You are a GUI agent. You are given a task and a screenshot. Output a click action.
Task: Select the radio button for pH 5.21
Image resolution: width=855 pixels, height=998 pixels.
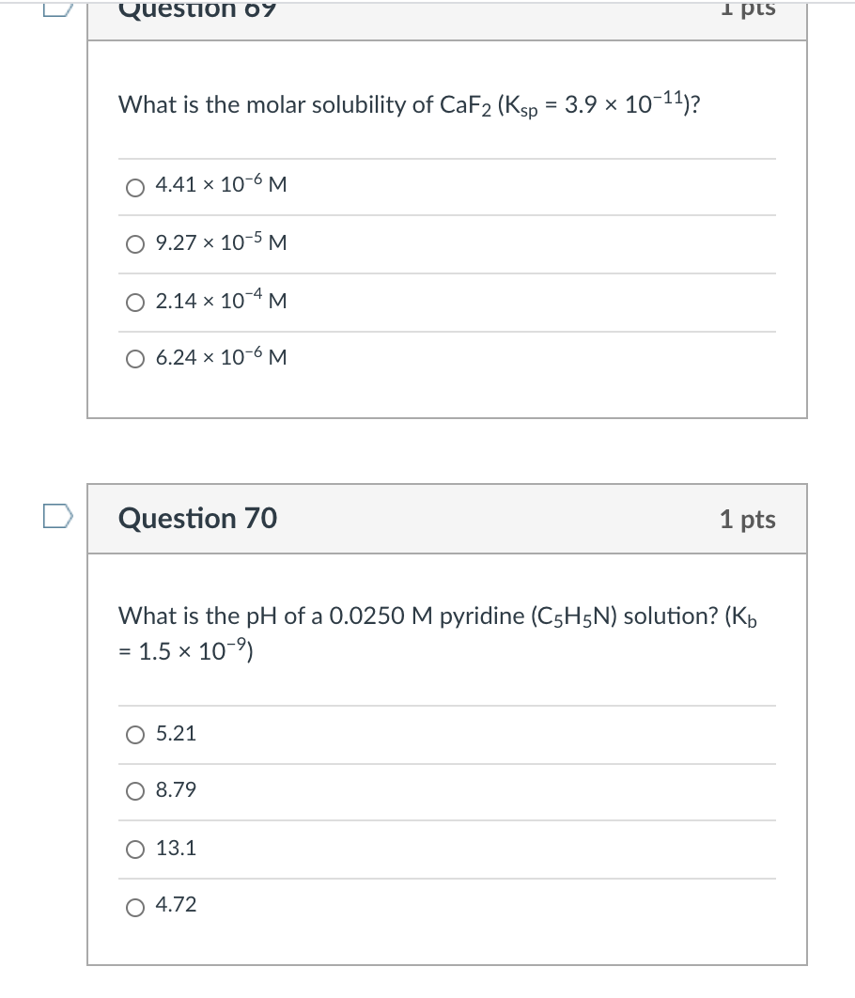[135, 734]
